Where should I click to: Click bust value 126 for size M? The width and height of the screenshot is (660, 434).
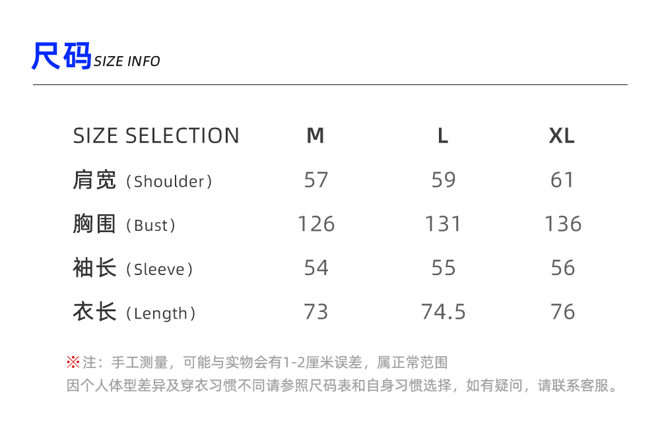(x=316, y=224)
